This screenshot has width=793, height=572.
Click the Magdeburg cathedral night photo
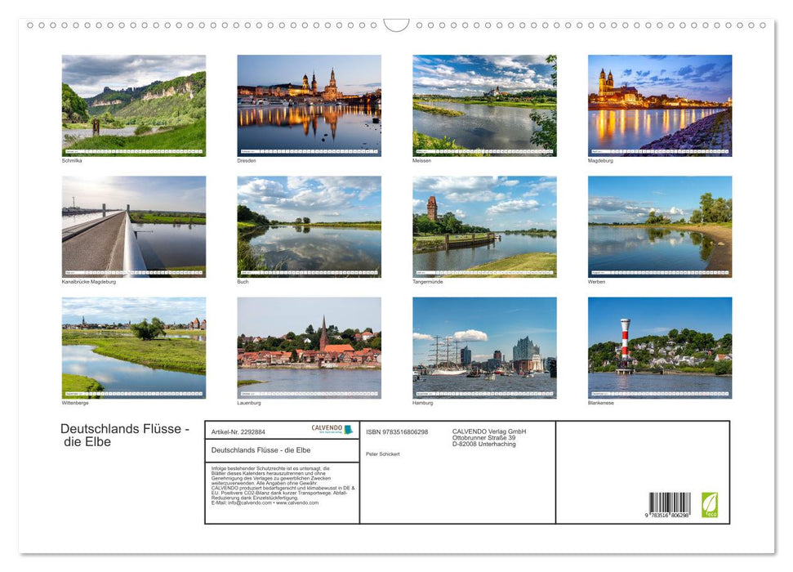(660, 105)
